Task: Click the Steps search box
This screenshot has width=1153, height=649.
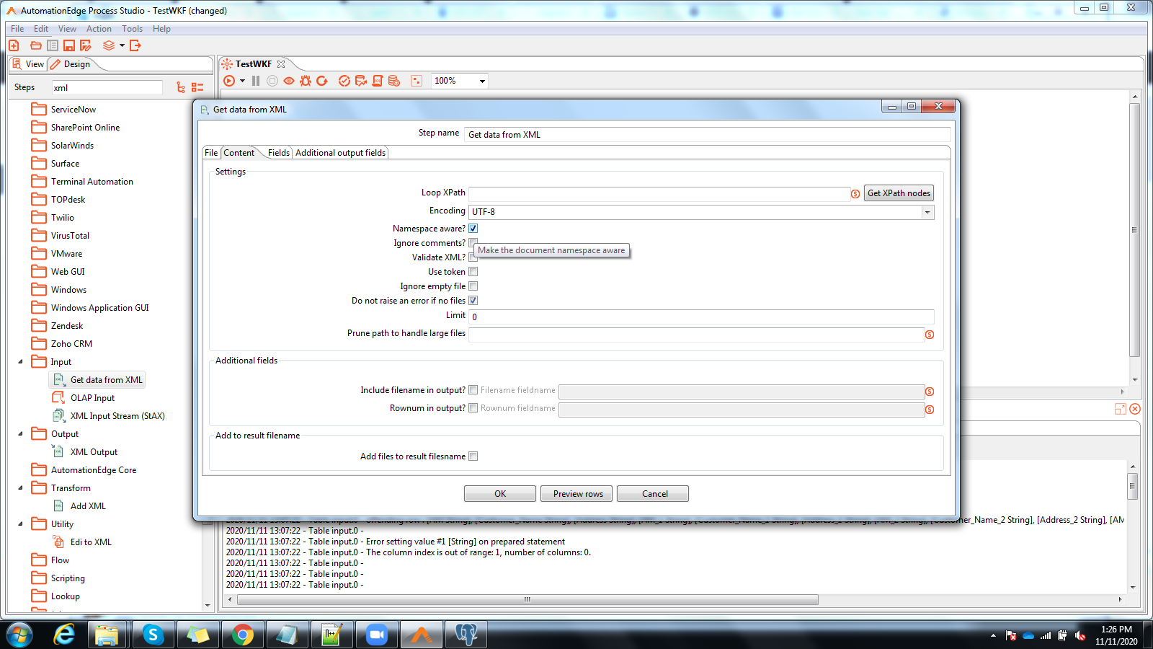Action: point(107,88)
